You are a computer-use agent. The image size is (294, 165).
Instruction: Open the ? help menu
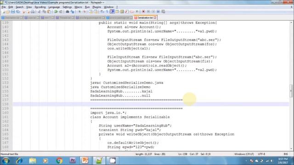click(x=117, y=7)
